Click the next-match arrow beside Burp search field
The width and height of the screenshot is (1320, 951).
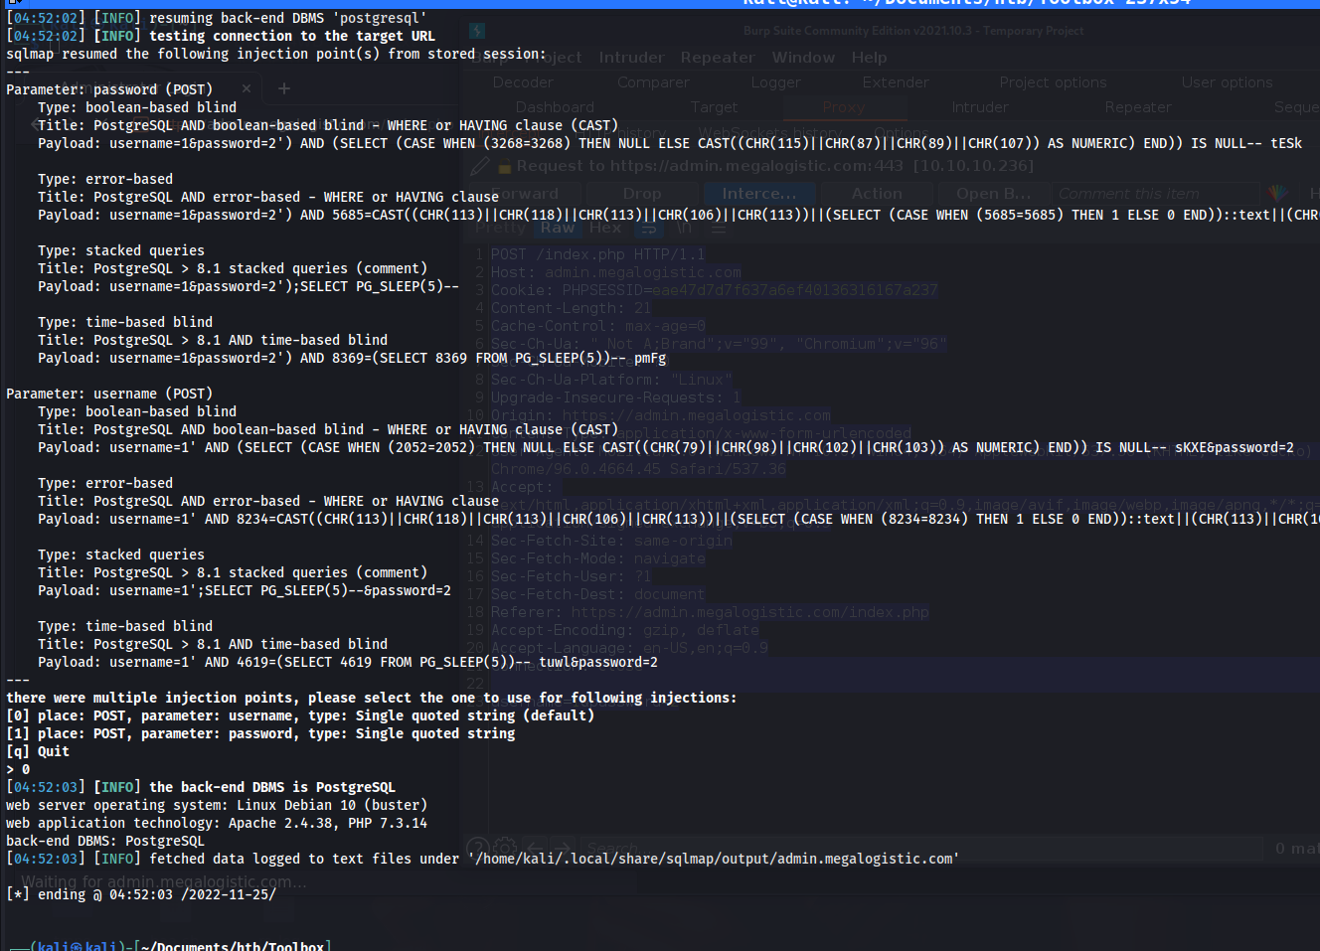(x=562, y=848)
